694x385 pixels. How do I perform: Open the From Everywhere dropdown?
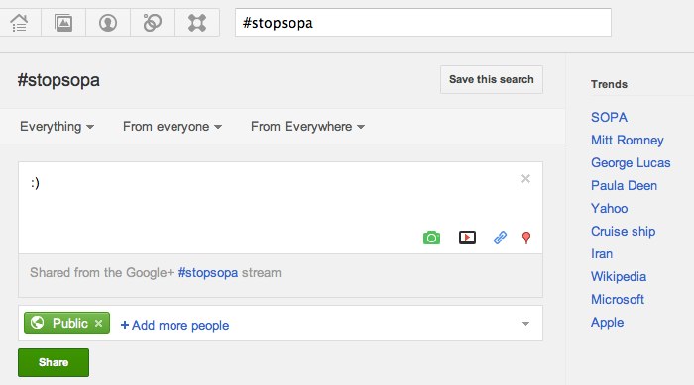click(x=307, y=127)
